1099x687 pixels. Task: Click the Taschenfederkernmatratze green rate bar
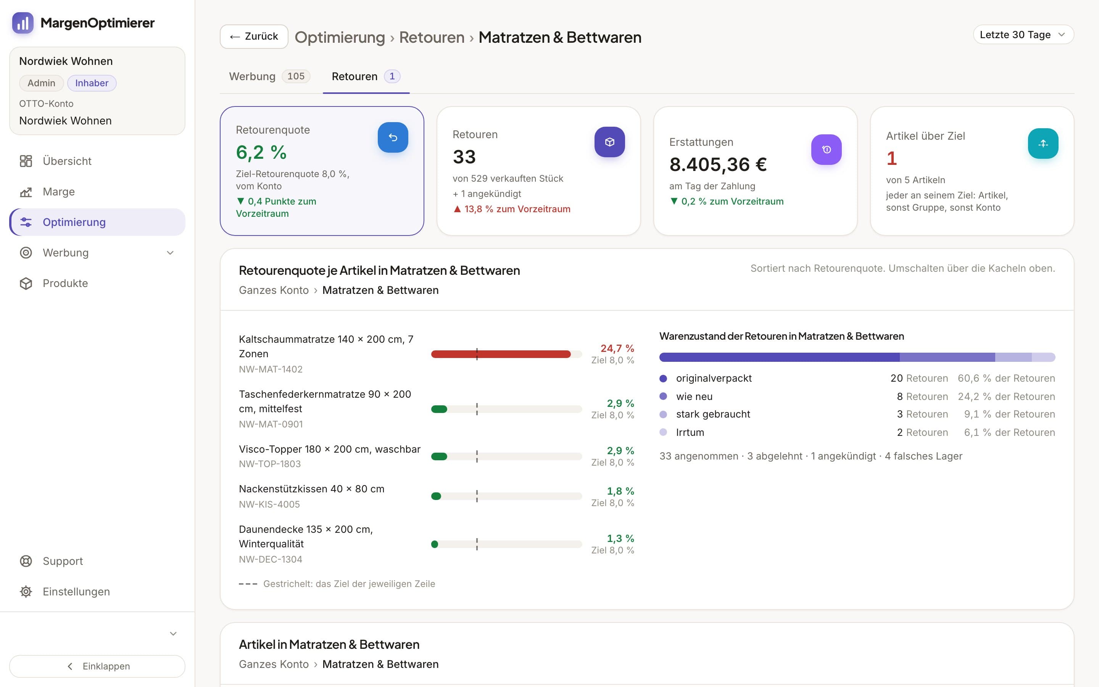pyautogui.click(x=439, y=410)
